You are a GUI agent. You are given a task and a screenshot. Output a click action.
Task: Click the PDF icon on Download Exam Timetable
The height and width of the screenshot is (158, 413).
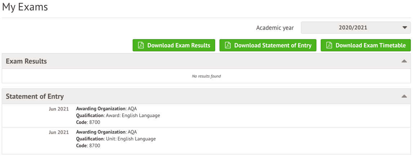click(x=329, y=45)
